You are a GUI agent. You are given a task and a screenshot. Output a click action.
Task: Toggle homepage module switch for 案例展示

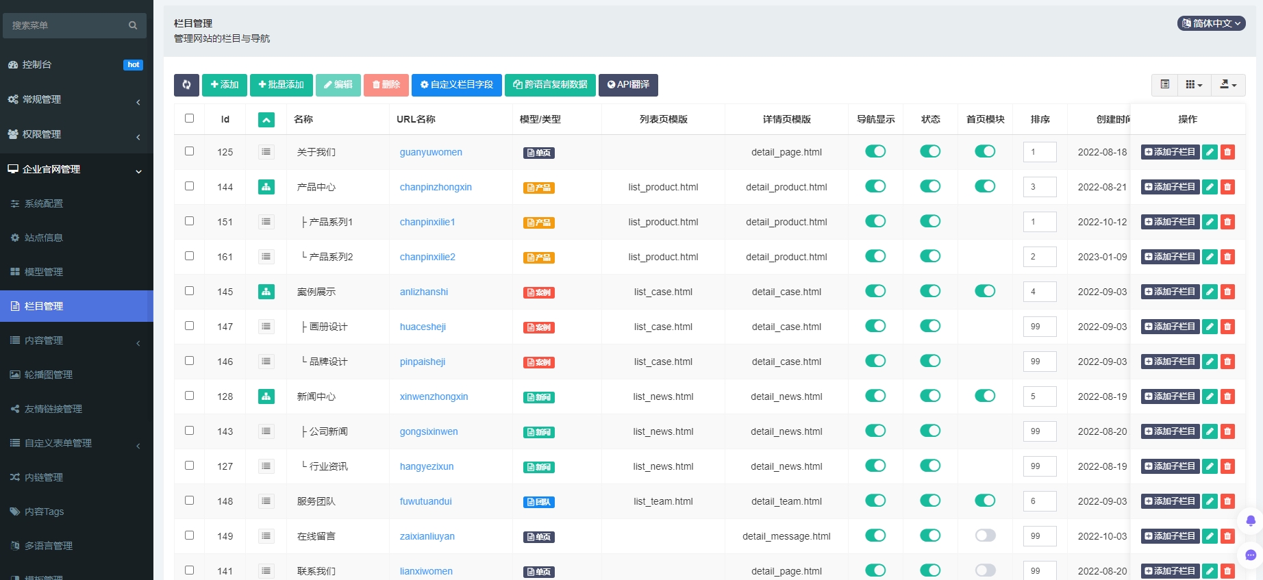click(x=985, y=291)
